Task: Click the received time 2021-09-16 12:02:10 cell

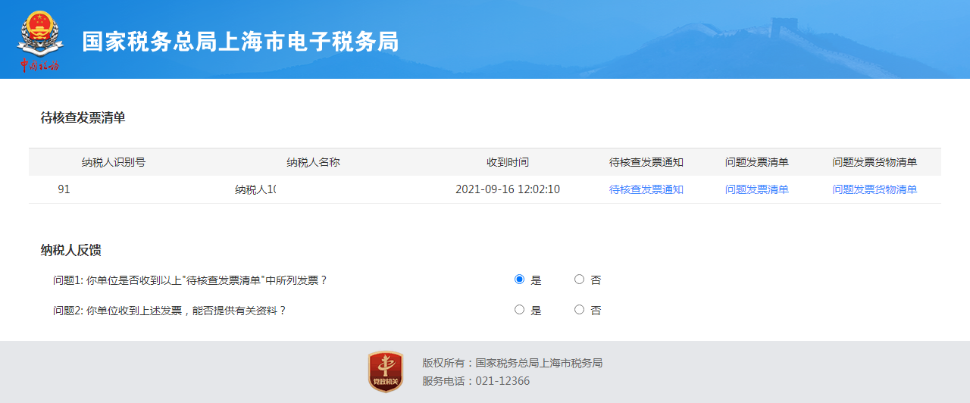Action: pos(508,189)
